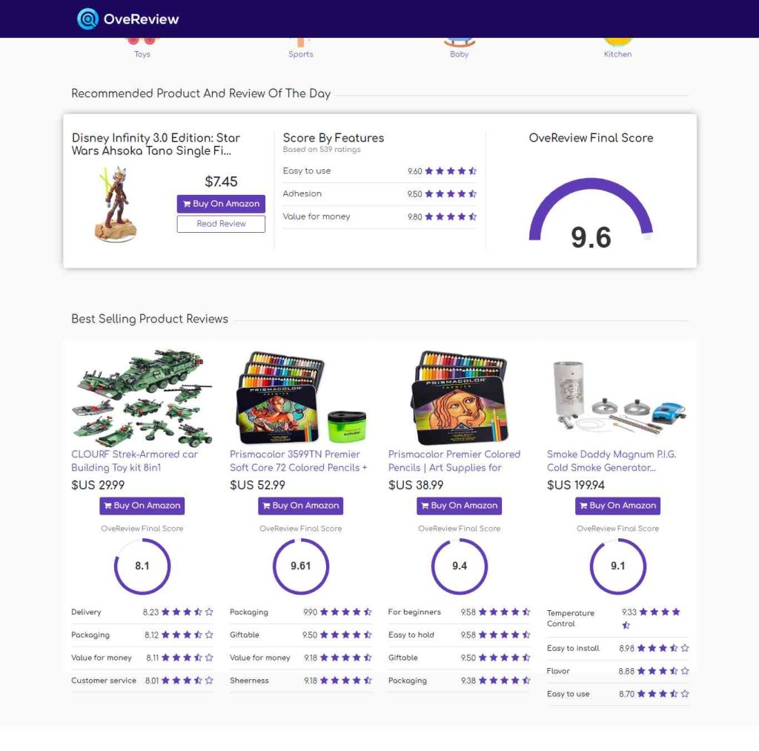
Task: Open CLOURF Strek-Armored car title link
Action: click(x=135, y=461)
